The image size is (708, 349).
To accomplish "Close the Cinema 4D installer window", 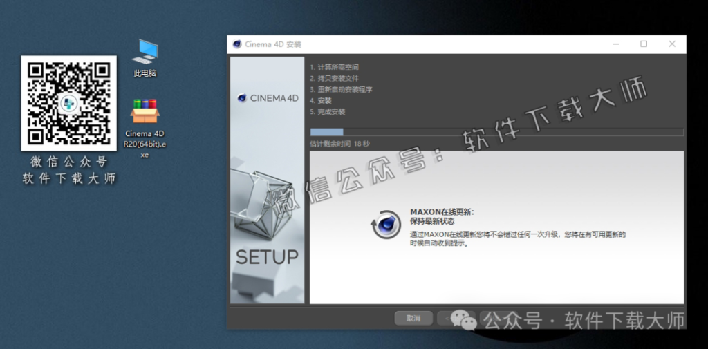I will 672,44.
